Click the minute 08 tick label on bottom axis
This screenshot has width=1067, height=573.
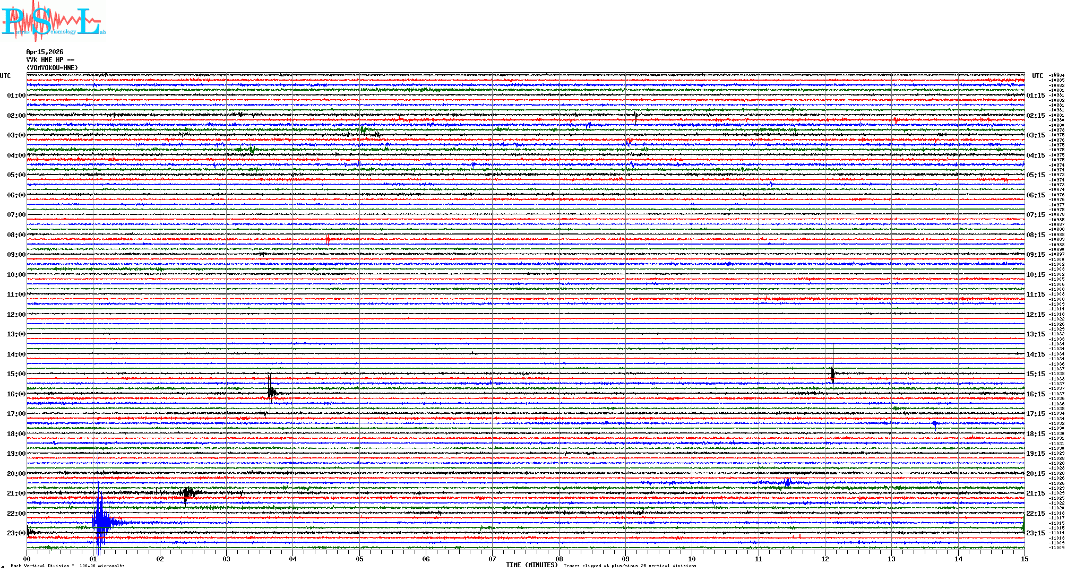pos(559,559)
